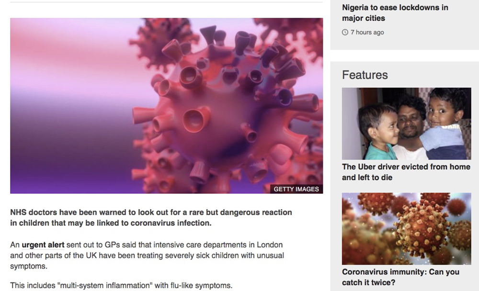Click the bold NHS doctors intro paragraph

(x=151, y=218)
